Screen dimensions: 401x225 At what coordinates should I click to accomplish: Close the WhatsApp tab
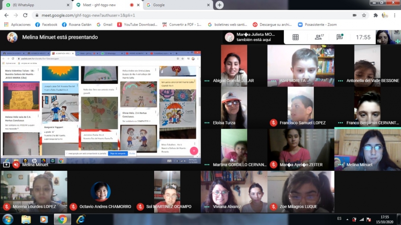(68, 5)
